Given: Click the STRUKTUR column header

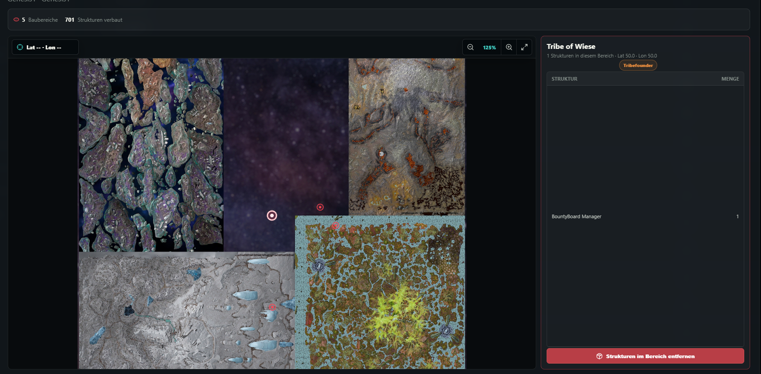Looking at the screenshot, I should pyautogui.click(x=564, y=79).
